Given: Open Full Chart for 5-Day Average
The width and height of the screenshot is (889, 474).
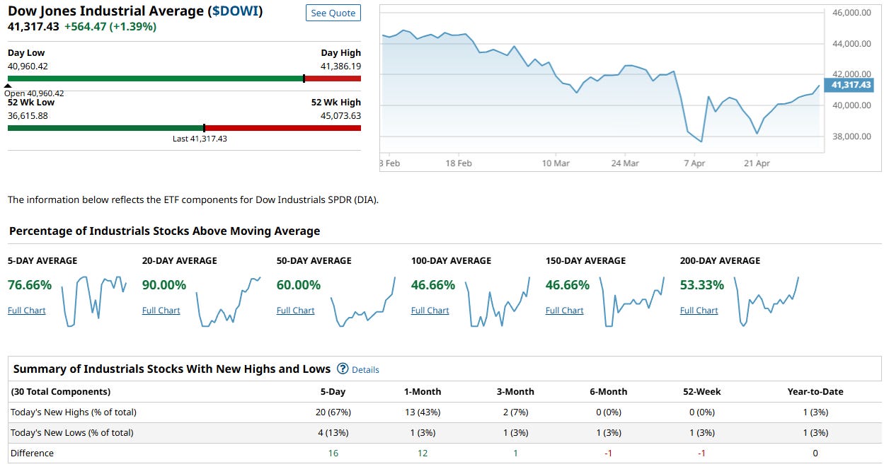Looking at the screenshot, I should pyautogui.click(x=27, y=311).
